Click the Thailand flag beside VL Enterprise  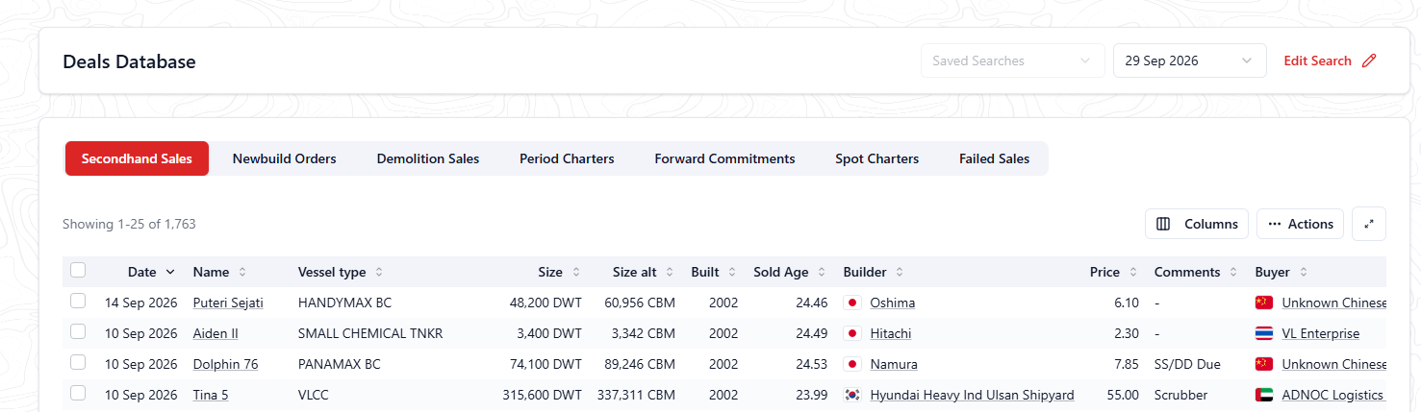tap(1264, 333)
